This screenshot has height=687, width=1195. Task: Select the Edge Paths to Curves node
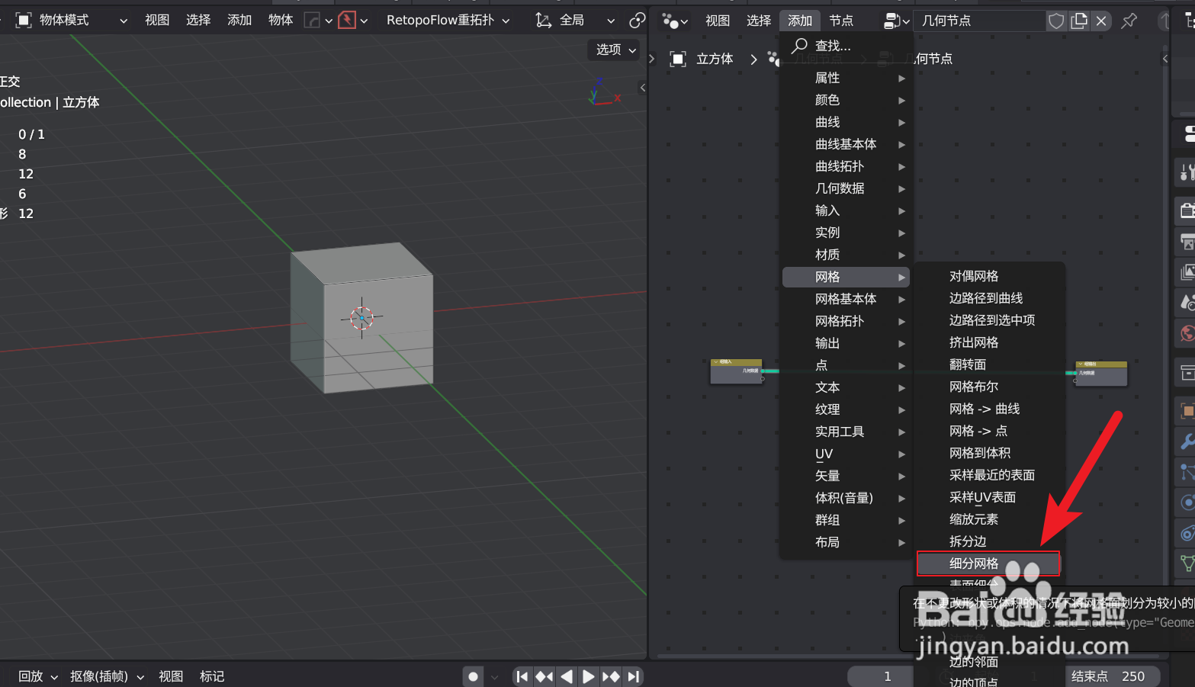[989, 298]
